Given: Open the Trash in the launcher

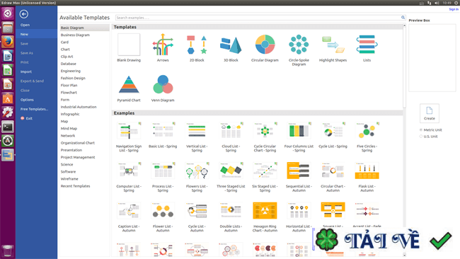Looking at the screenshot, I should tap(8, 251).
